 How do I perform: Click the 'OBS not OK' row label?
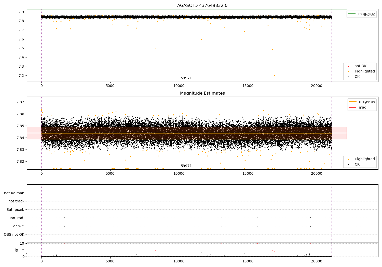pos(14,234)
